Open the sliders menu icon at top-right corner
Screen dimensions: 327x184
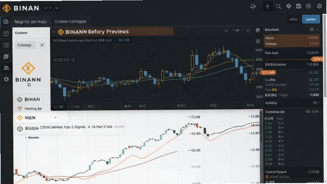point(319,6)
